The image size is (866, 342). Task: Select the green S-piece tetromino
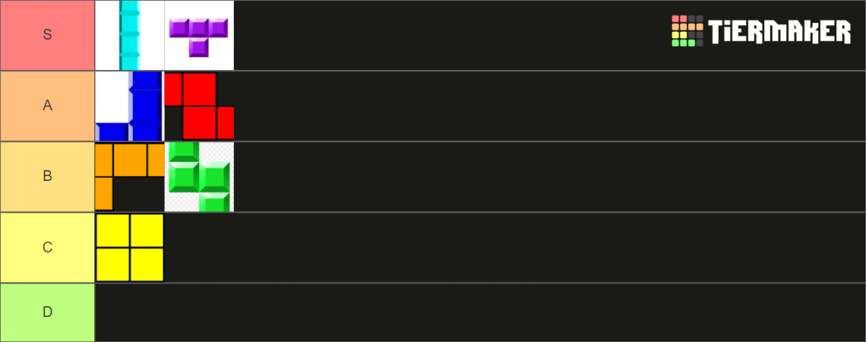pos(199,176)
